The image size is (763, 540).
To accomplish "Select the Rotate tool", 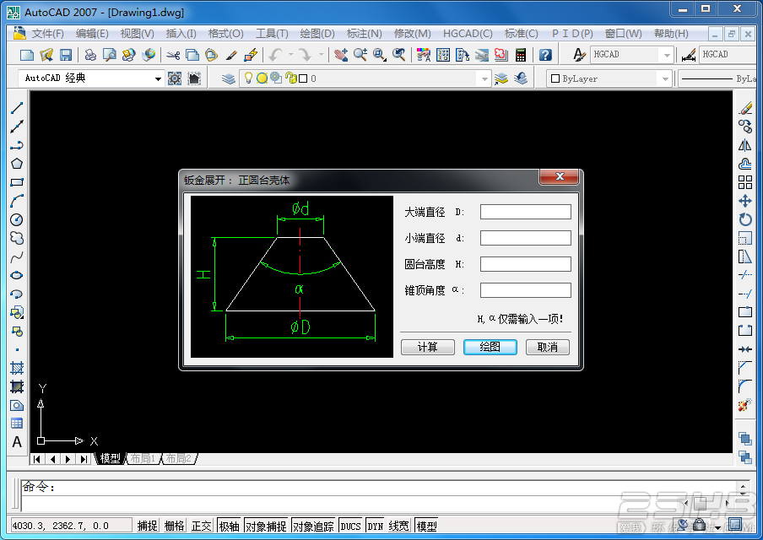I will click(x=745, y=220).
